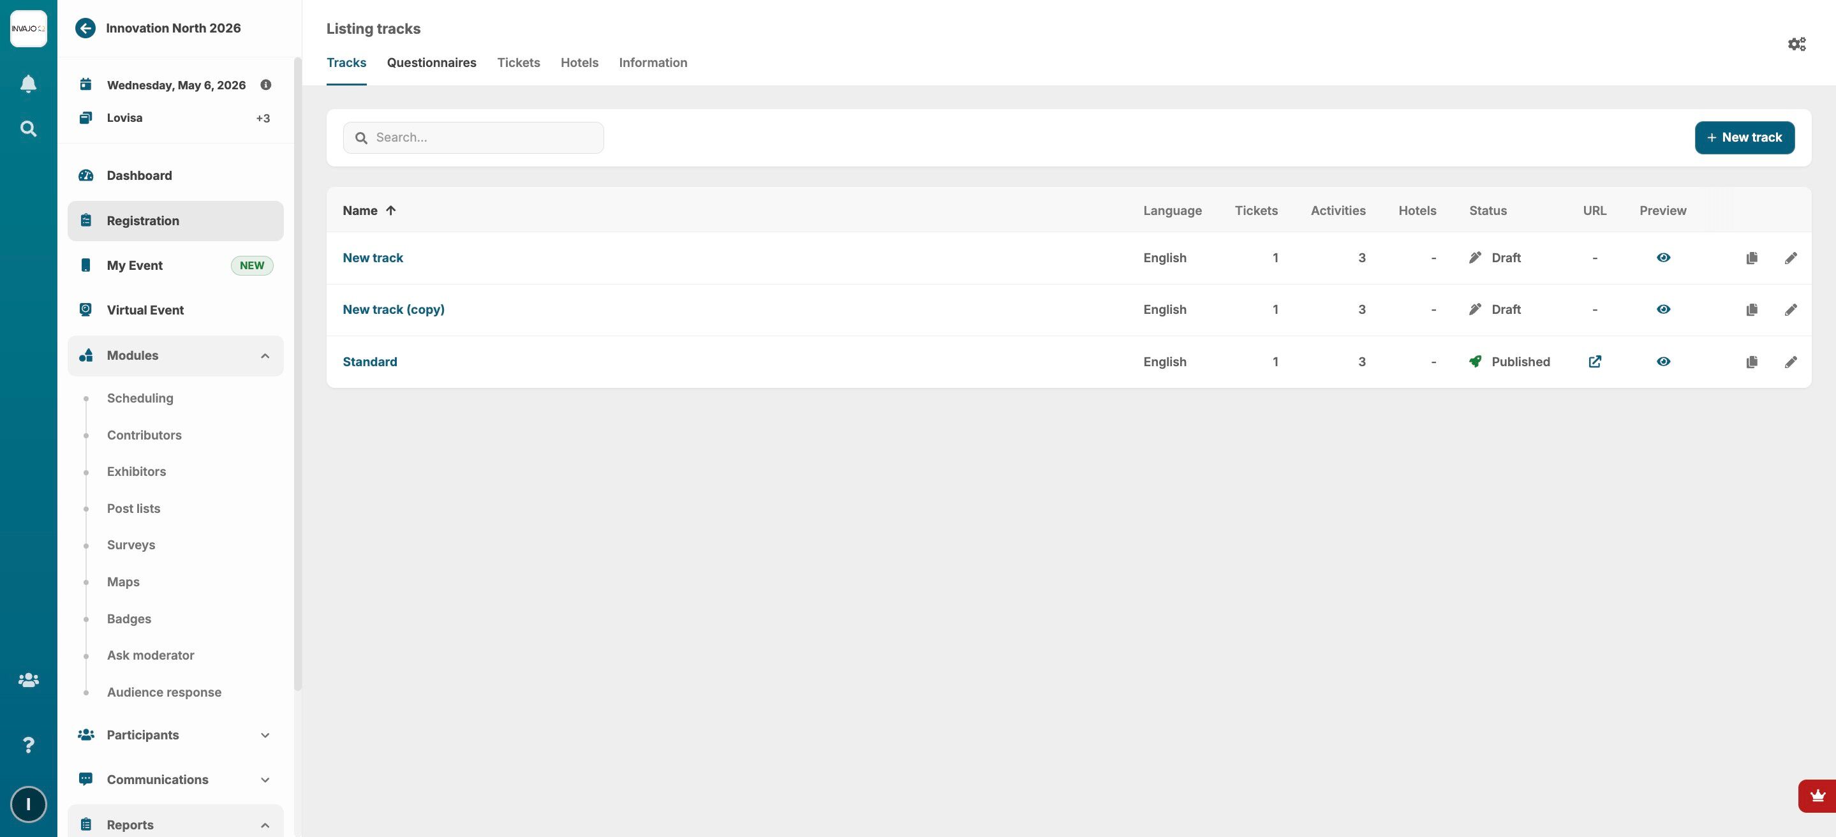Click the help question mark icon
The width and height of the screenshot is (1836, 837).
(x=29, y=745)
